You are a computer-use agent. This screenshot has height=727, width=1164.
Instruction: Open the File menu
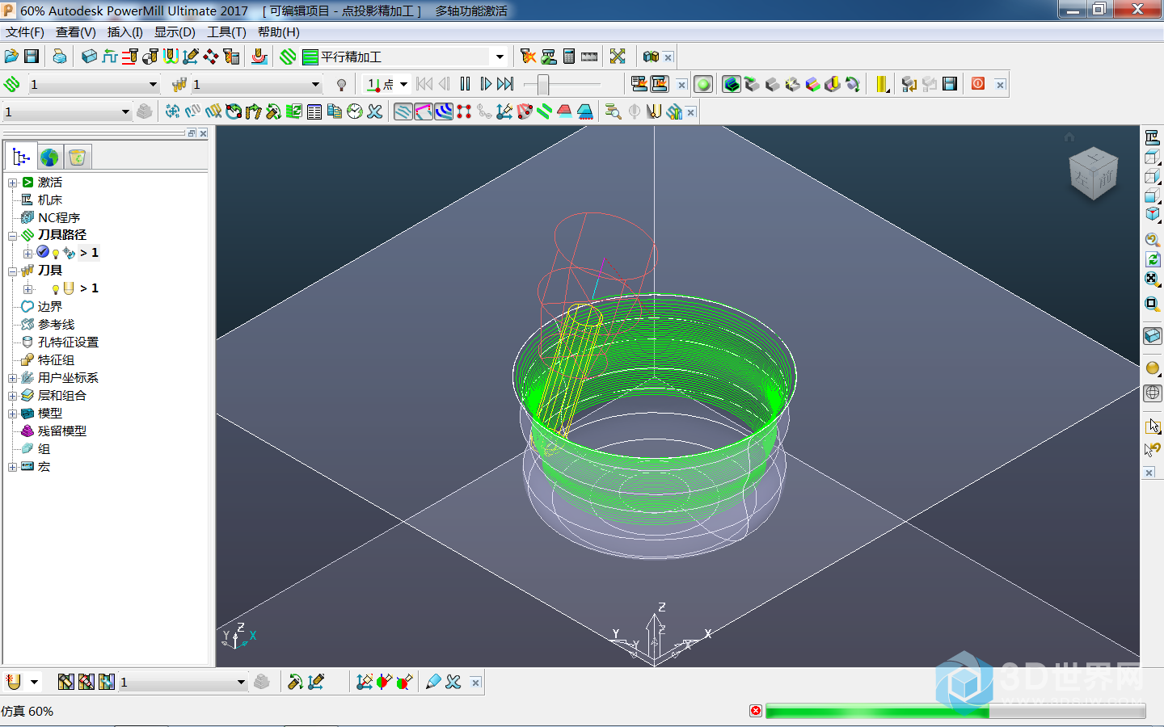(x=25, y=32)
